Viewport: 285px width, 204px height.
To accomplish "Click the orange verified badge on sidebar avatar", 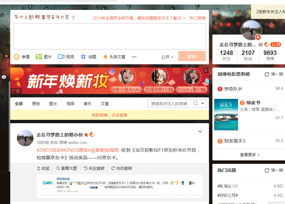I will pyautogui.click(x=258, y=37).
